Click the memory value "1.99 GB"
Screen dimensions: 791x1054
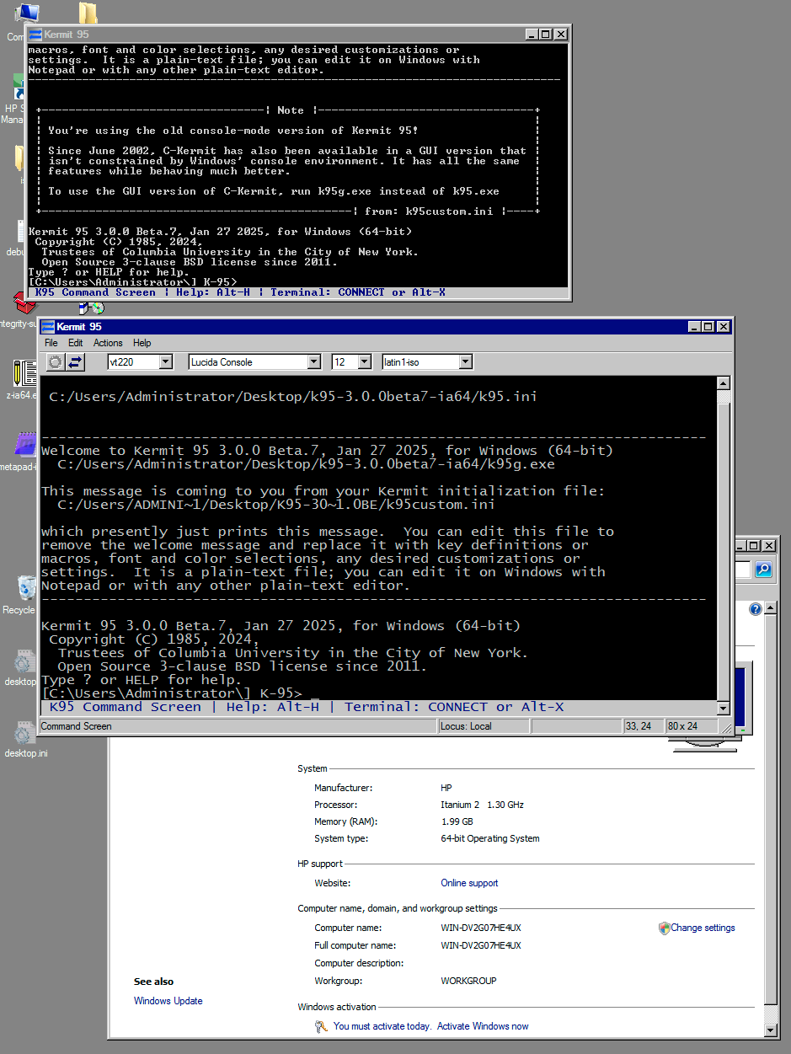(x=457, y=821)
